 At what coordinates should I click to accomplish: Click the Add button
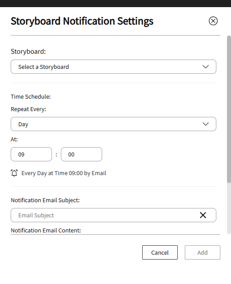[x=203, y=252]
